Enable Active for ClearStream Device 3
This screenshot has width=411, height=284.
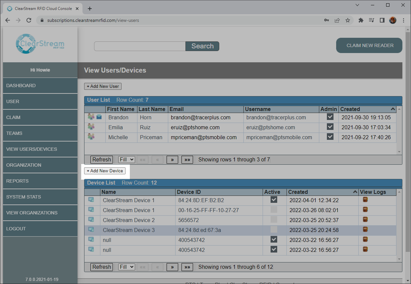click(x=274, y=229)
